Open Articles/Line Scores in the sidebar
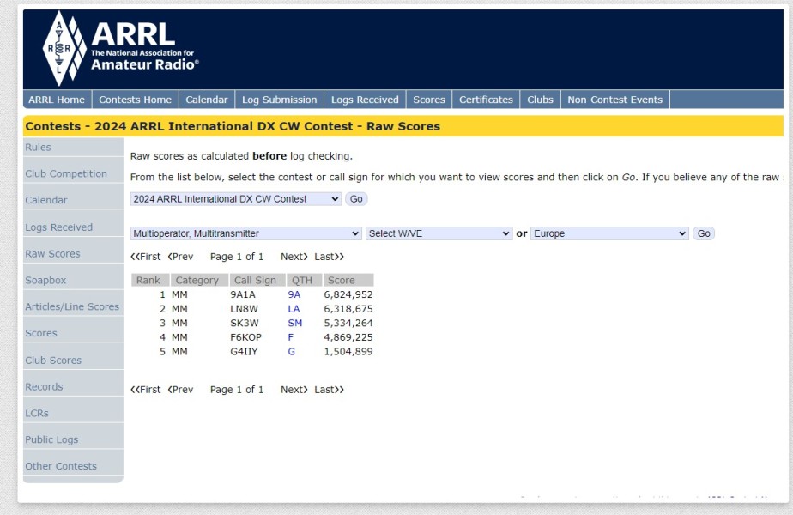The height and width of the screenshot is (515, 793). click(72, 306)
